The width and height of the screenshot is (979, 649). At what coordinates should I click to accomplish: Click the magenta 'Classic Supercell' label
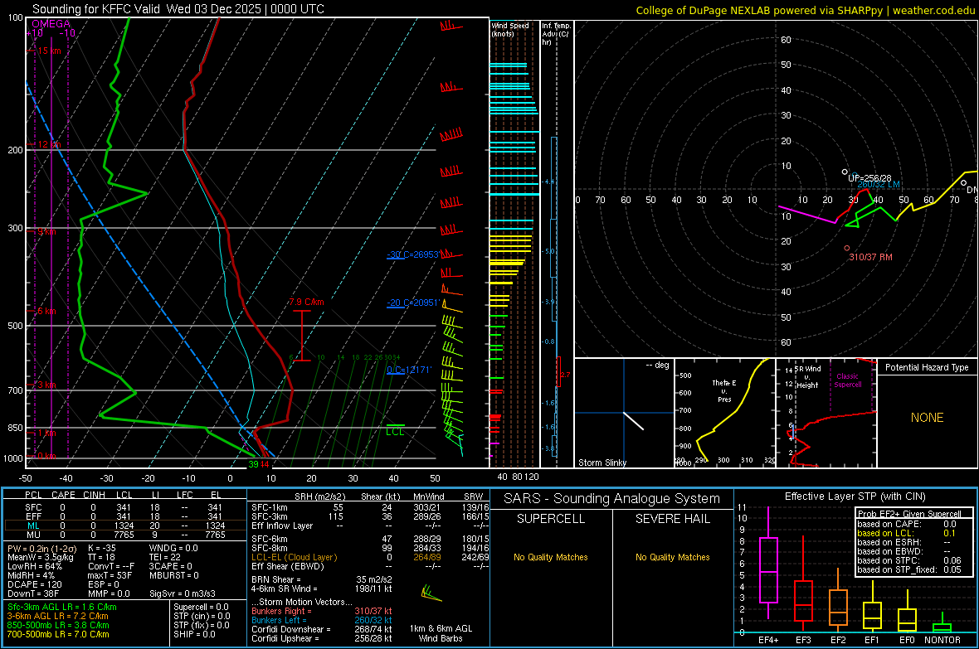click(847, 380)
